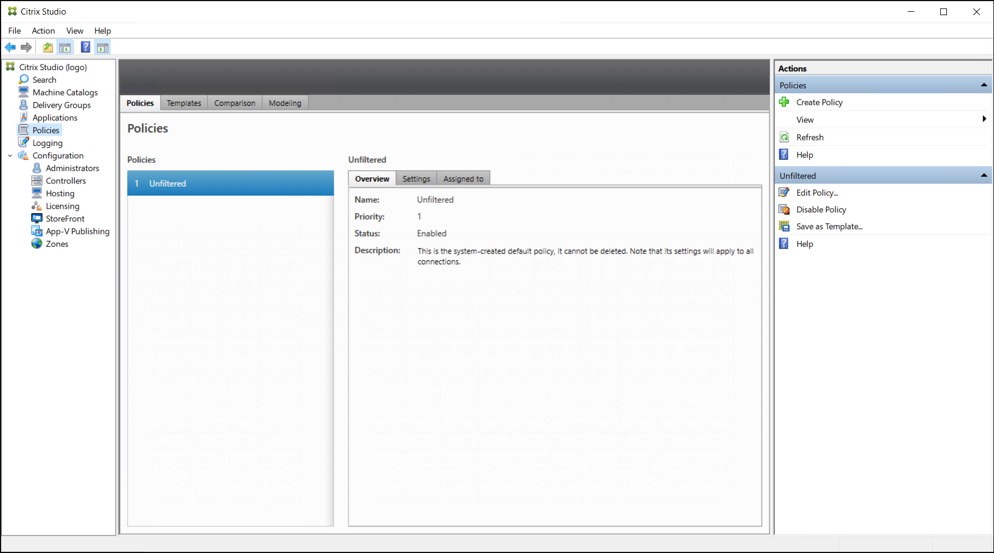Image resolution: width=994 pixels, height=553 pixels.
Task: Switch to the Modeling tab
Action: [x=285, y=103]
